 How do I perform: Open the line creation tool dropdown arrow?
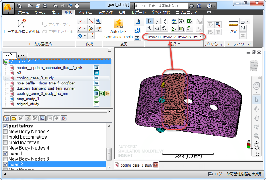click(x=85, y=21)
